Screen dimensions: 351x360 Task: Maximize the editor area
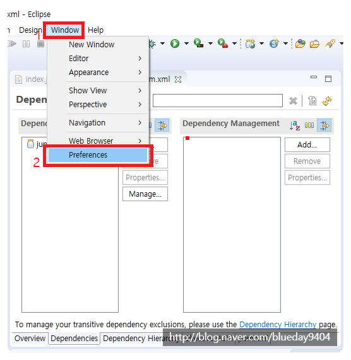coord(328,79)
